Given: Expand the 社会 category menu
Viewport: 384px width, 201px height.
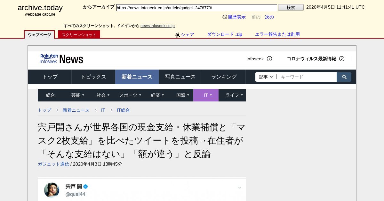Looking at the screenshot, I should (x=103, y=95).
